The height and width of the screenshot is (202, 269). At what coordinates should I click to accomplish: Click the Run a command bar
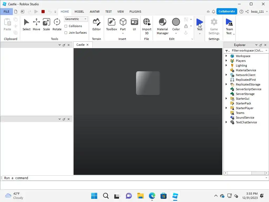(134, 178)
